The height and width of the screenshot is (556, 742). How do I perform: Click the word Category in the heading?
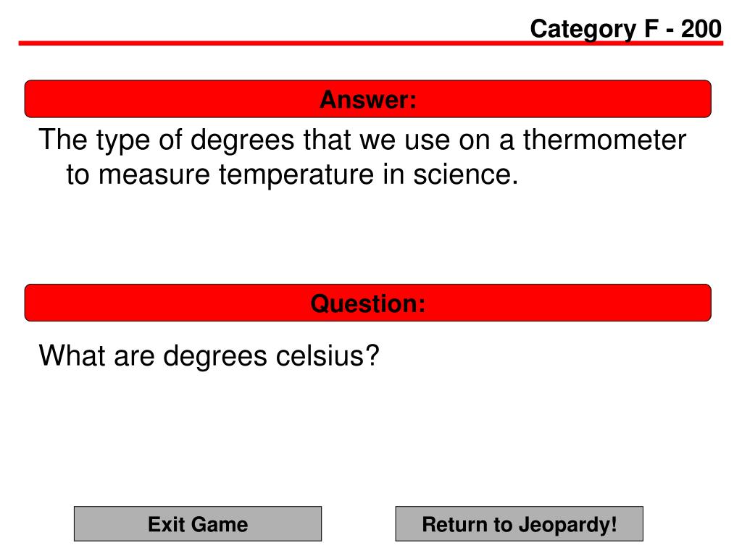(583, 30)
